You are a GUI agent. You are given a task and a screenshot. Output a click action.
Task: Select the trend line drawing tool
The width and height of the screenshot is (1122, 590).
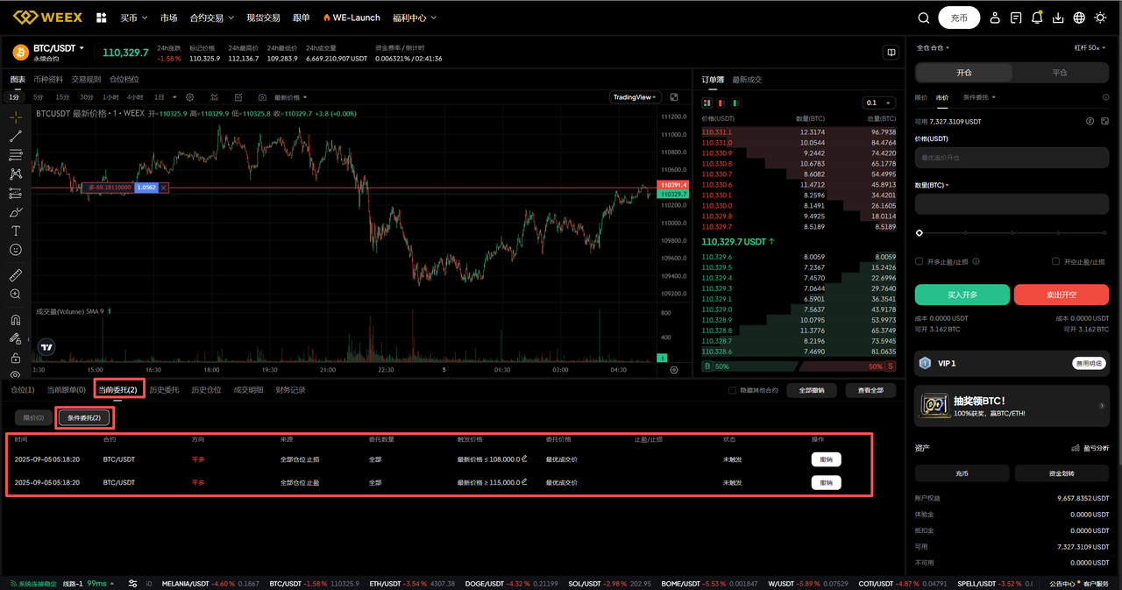[x=16, y=136]
